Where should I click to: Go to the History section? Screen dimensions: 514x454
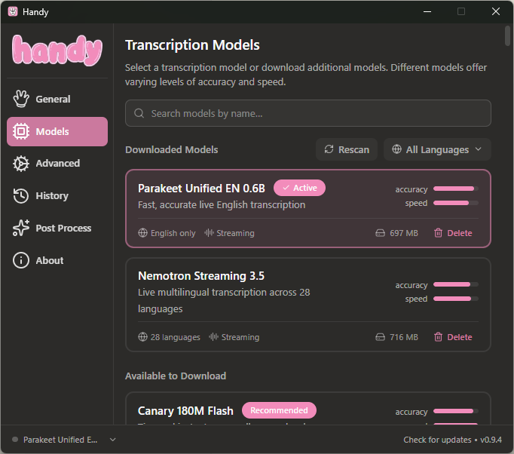pyautogui.click(x=57, y=196)
